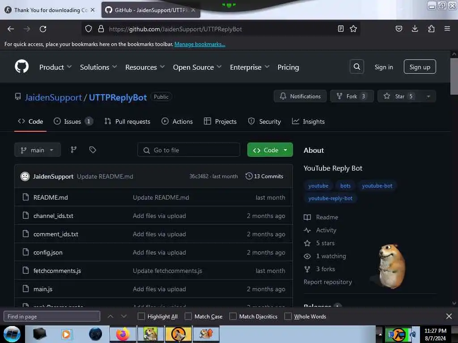
Task: Open Windows Start orb
Action: click(12, 334)
